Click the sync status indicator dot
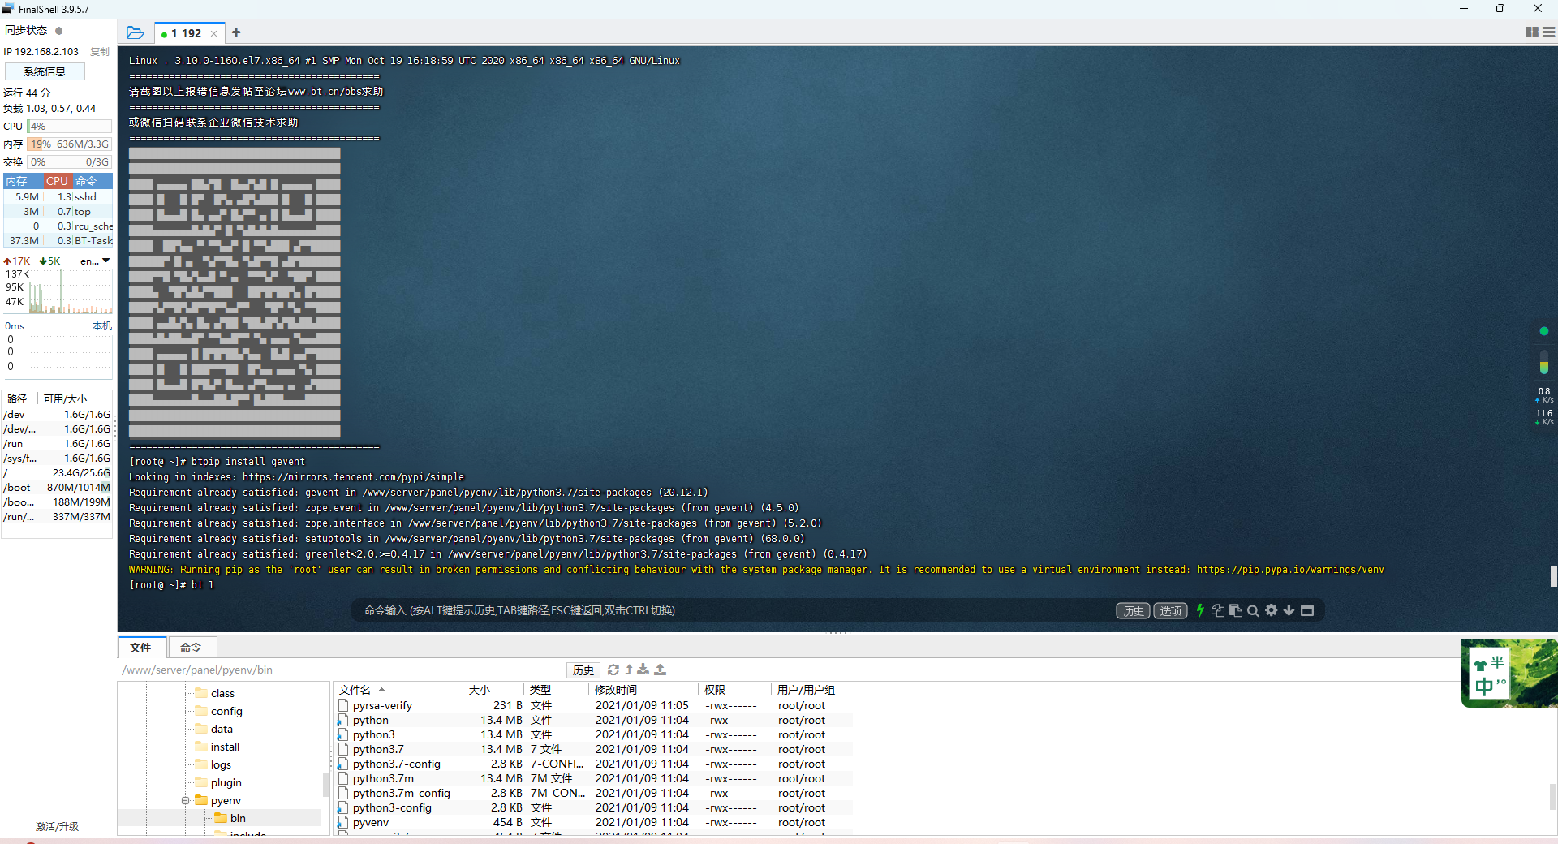This screenshot has height=844, width=1558. [58, 31]
